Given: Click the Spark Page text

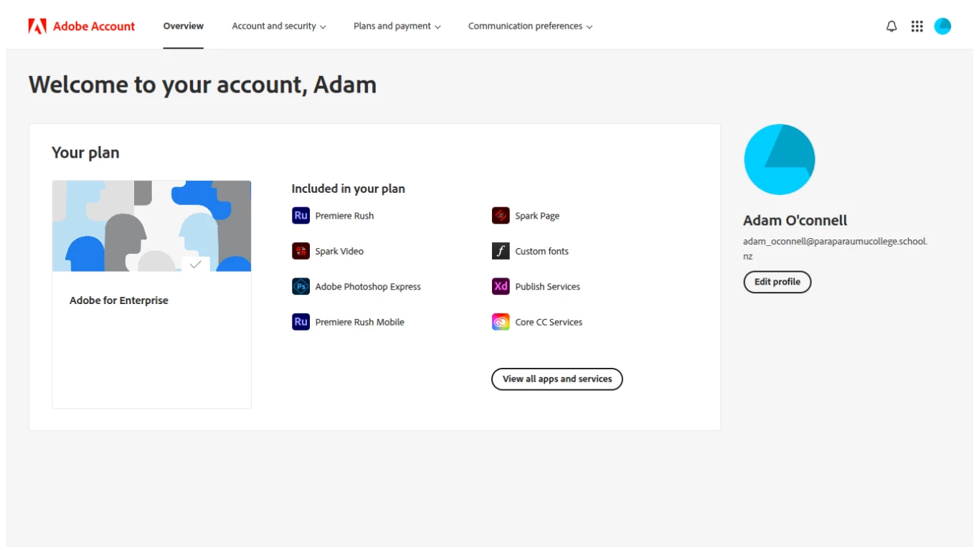Looking at the screenshot, I should tap(537, 216).
